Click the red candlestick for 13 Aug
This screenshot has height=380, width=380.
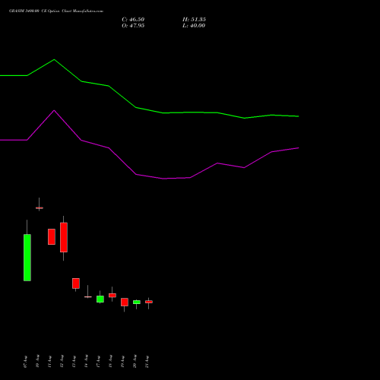(76, 283)
